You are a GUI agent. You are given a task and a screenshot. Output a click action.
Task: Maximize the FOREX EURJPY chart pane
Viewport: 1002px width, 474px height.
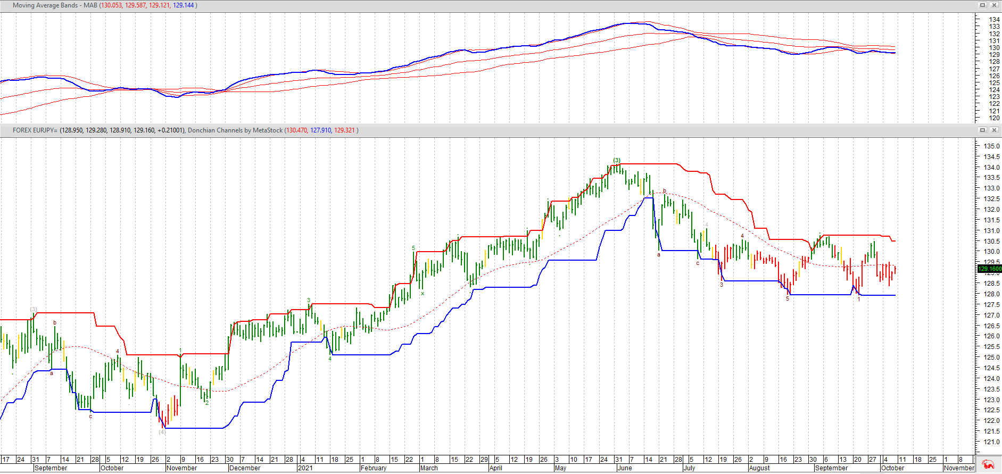coord(983,130)
